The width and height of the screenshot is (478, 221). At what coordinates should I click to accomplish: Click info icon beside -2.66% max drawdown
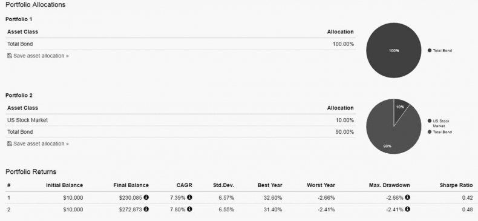point(408,197)
